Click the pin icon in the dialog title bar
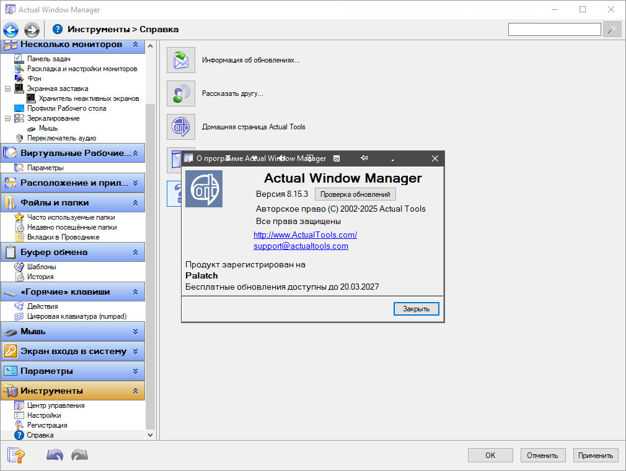Image resolution: width=626 pixels, height=471 pixels. (364, 158)
